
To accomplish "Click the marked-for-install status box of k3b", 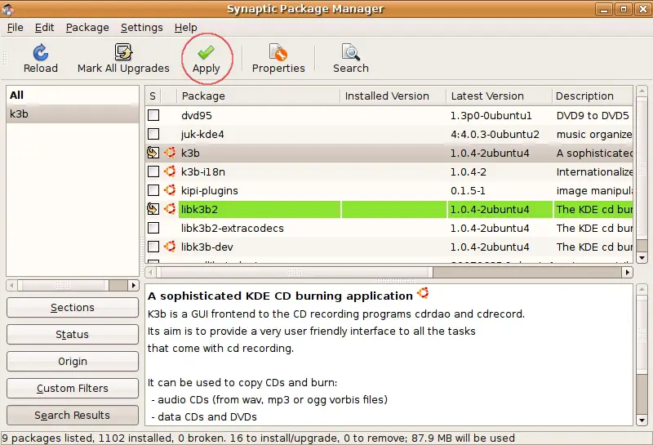I will (x=153, y=153).
